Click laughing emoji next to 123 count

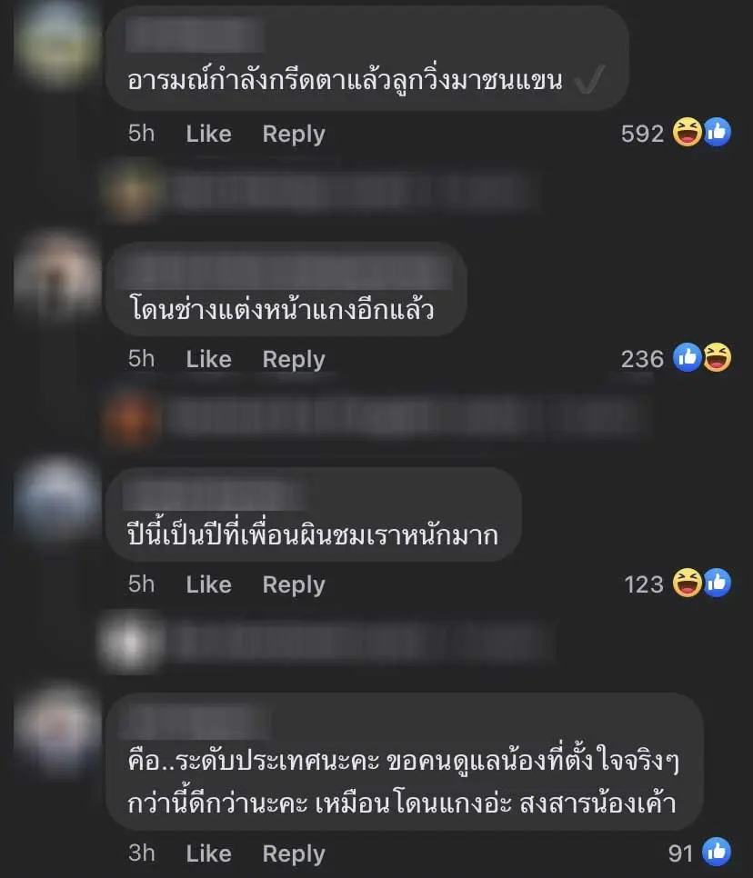687,583
